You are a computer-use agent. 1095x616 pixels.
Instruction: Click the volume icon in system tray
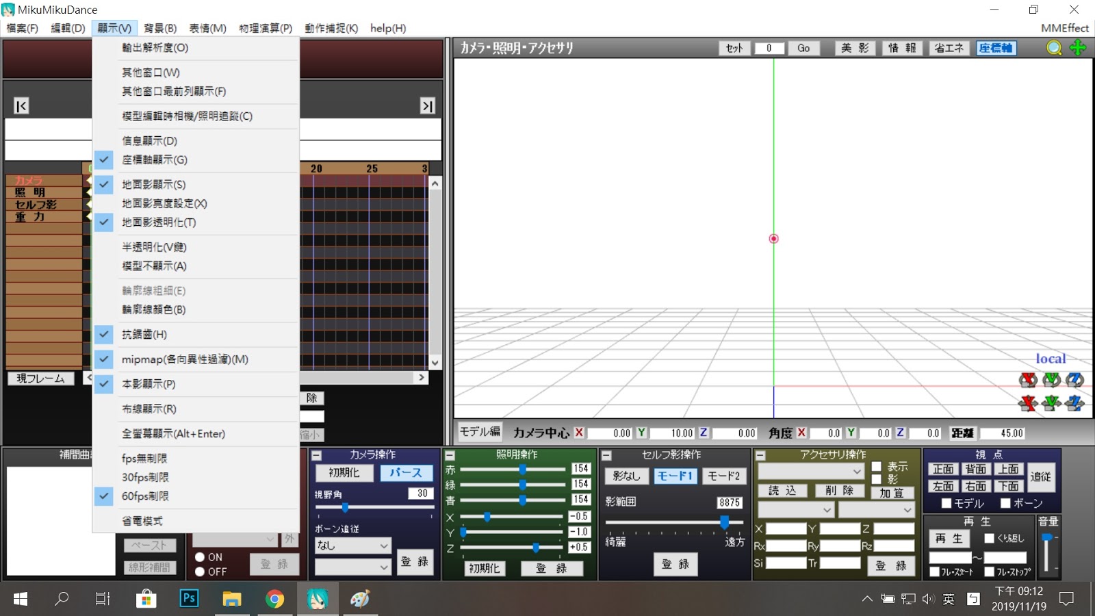point(928,599)
